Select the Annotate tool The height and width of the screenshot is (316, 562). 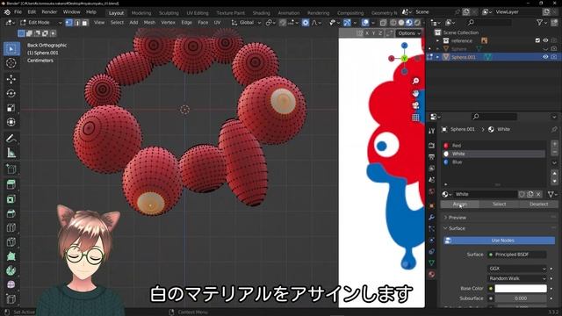click(11, 139)
